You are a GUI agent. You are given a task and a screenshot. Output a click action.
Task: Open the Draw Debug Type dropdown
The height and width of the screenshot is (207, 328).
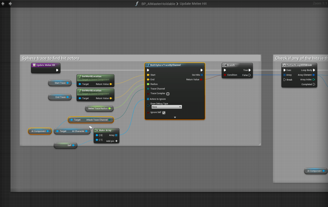tap(166, 107)
